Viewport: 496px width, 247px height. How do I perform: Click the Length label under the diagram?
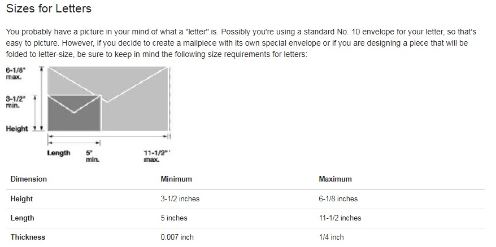click(x=59, y=153)
